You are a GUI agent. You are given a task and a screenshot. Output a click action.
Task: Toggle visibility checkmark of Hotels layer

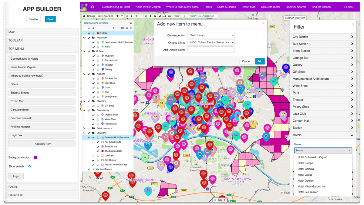coord(89,33)
